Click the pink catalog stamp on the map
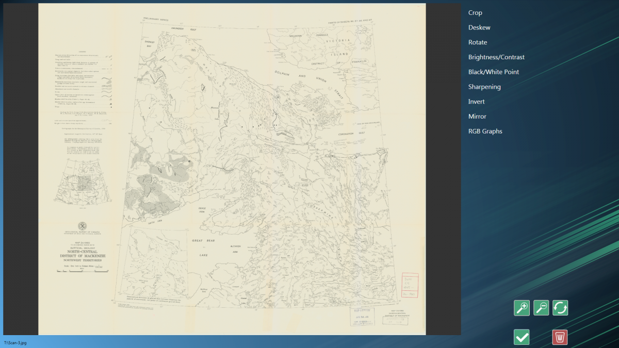This screenshot has width=619, height=348. coord(410,285)
